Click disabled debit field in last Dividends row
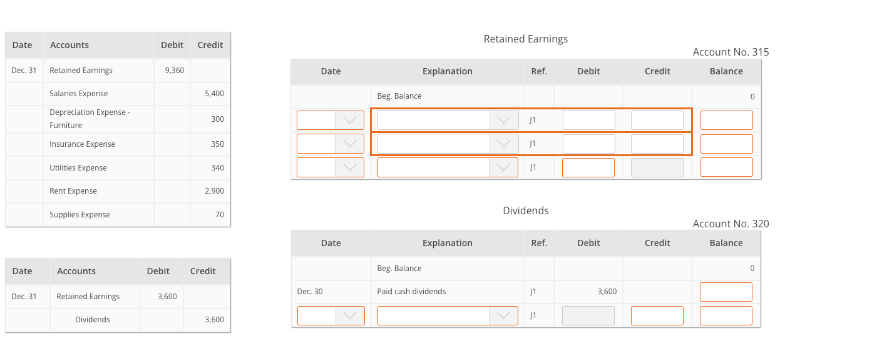Image resolution: width=872 pixels, height=346 pixels. point(588,315)
